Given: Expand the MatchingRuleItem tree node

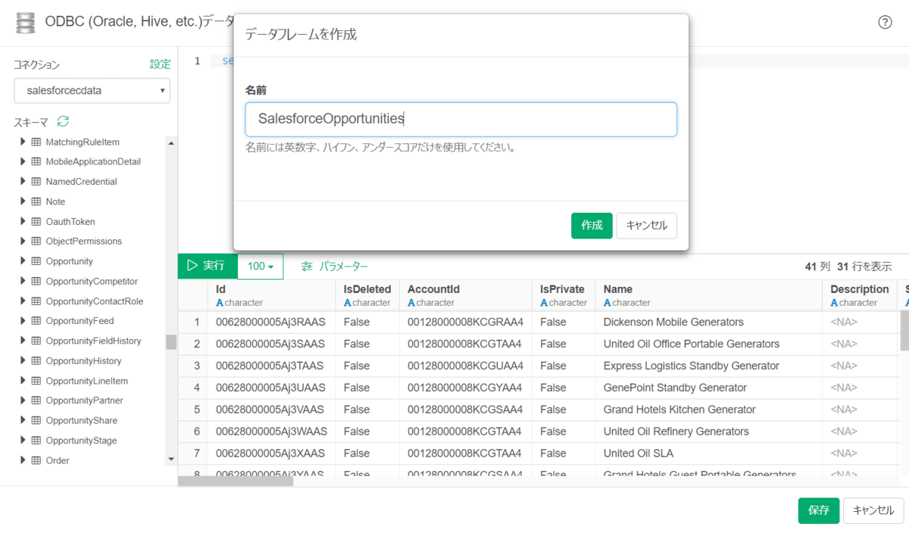Looking at the screenshot, I should 23,142.
